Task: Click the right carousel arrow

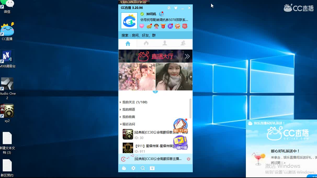Action: [191, 77]
